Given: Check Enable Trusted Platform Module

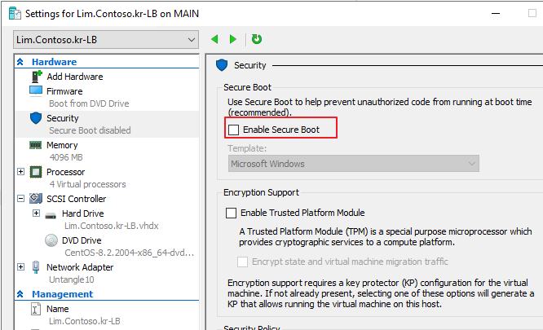Looking at the screenshot, I should click(231, 213).
